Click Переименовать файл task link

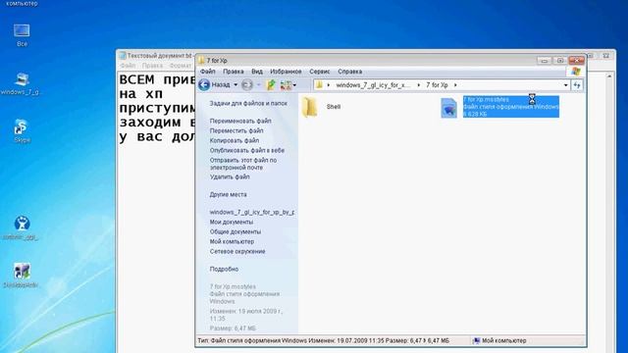240,121
